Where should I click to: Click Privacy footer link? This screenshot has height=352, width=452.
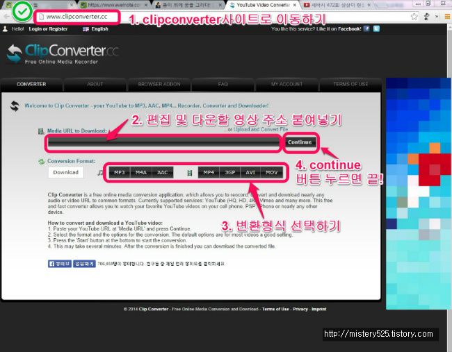point(300,309)
